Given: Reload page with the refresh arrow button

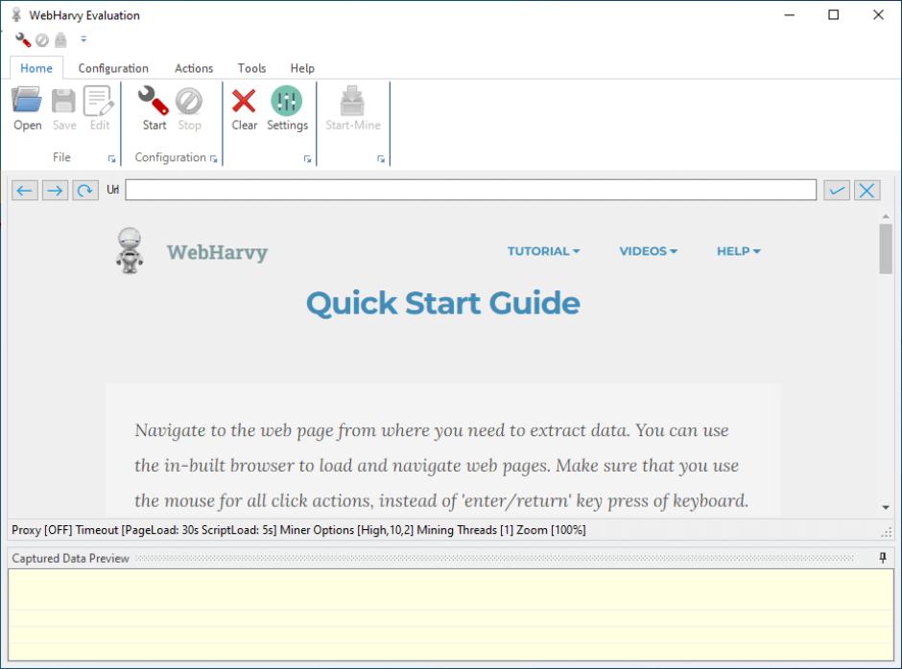Looking at the screenshot, I should tap(85, 190).
